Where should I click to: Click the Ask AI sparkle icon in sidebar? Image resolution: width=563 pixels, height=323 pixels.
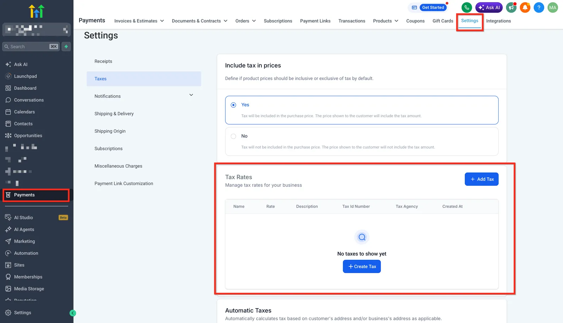click(x=8, y=64)
